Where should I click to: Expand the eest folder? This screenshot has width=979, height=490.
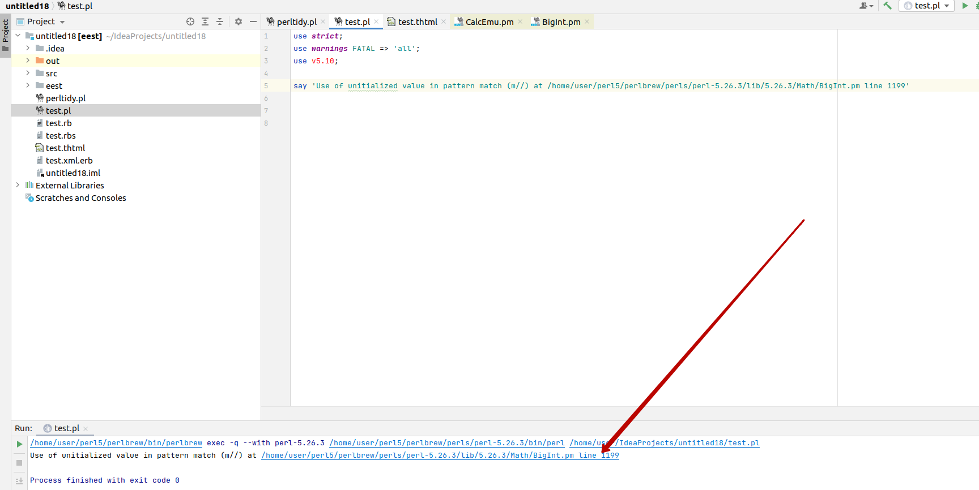point(28,85)
